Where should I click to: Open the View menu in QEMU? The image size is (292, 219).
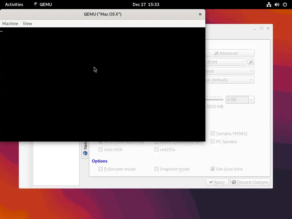[x=27, y=23]
